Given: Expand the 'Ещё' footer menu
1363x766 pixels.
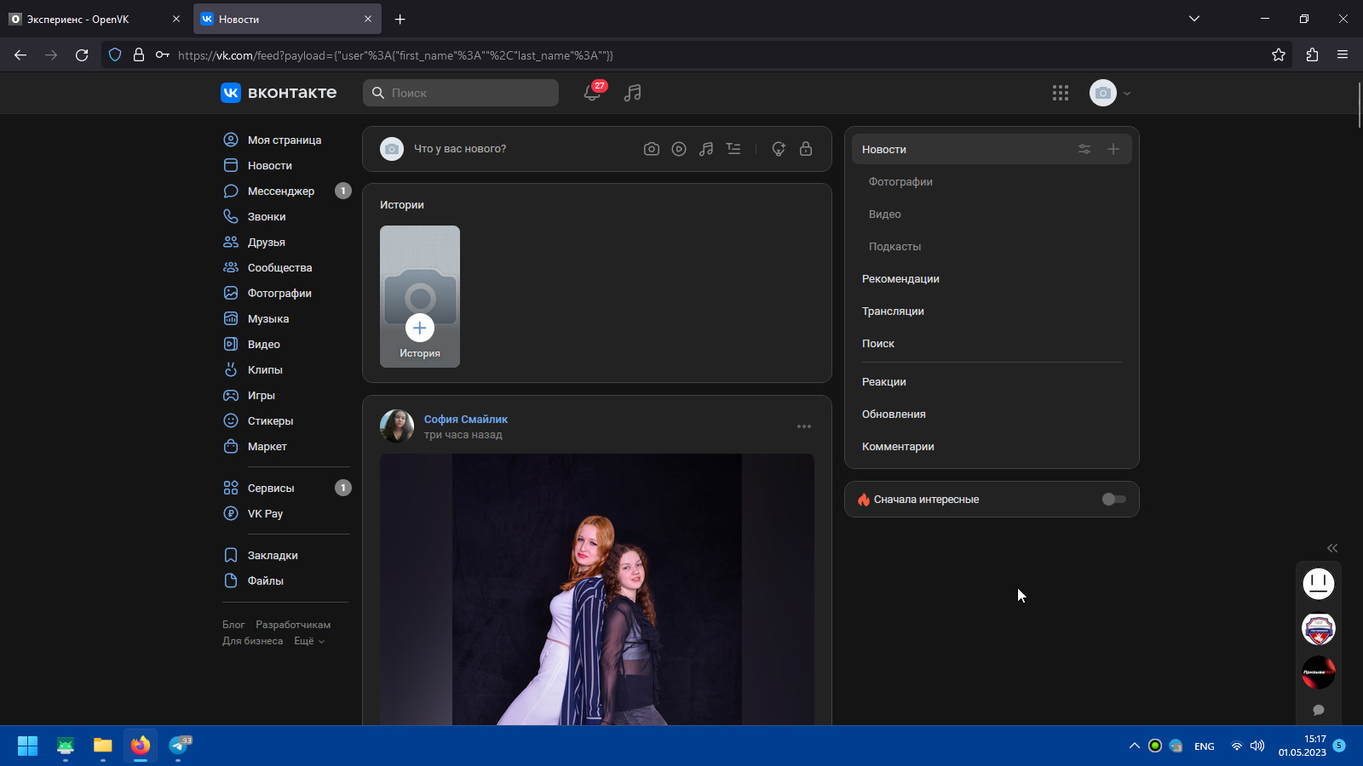Looking at the screenshot, I should coord(309,641).
